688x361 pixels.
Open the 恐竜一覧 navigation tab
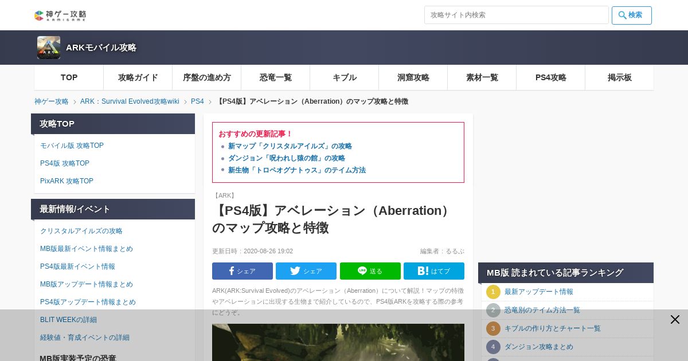pyautogui.click(x=276, y=77)
